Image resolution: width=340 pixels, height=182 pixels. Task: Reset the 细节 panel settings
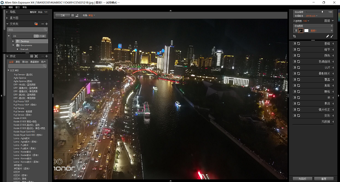click(299, 50)
